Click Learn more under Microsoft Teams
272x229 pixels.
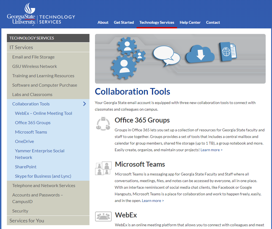point(153,201)
